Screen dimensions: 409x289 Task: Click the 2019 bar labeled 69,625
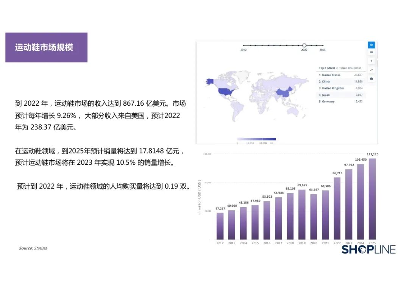click(302, 215)
